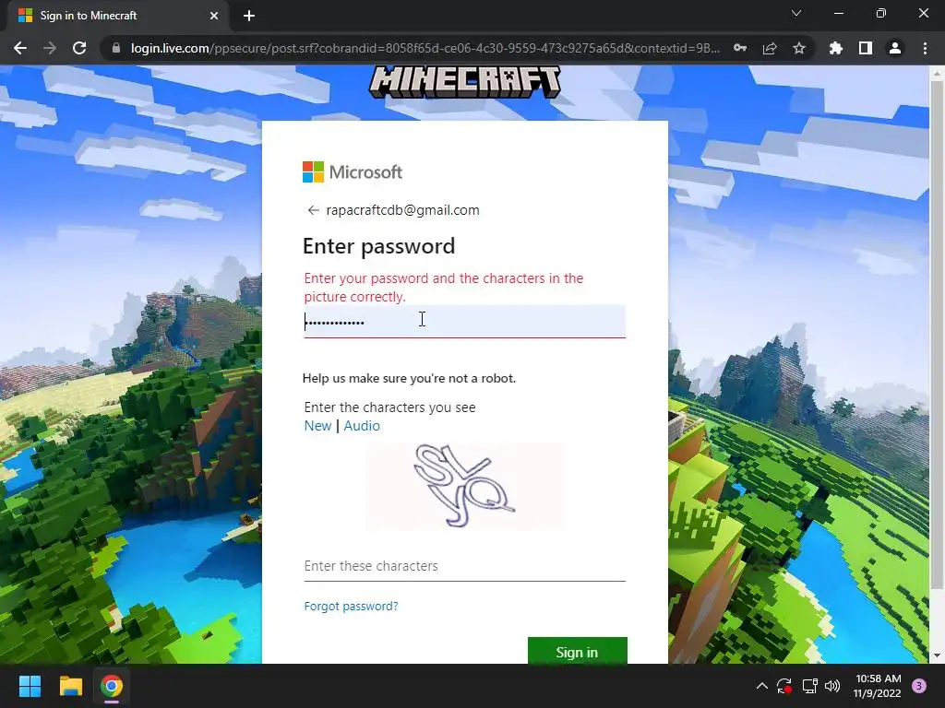Click the page vertical scrollbar
Screen dimensions: 945x708
(x=937, y=334)
